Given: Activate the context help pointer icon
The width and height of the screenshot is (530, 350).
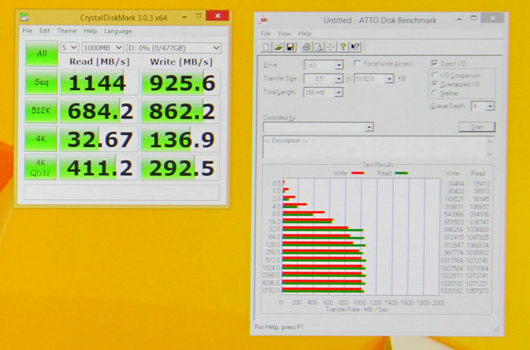Looking at the screenshot, I should coord(355,47).
